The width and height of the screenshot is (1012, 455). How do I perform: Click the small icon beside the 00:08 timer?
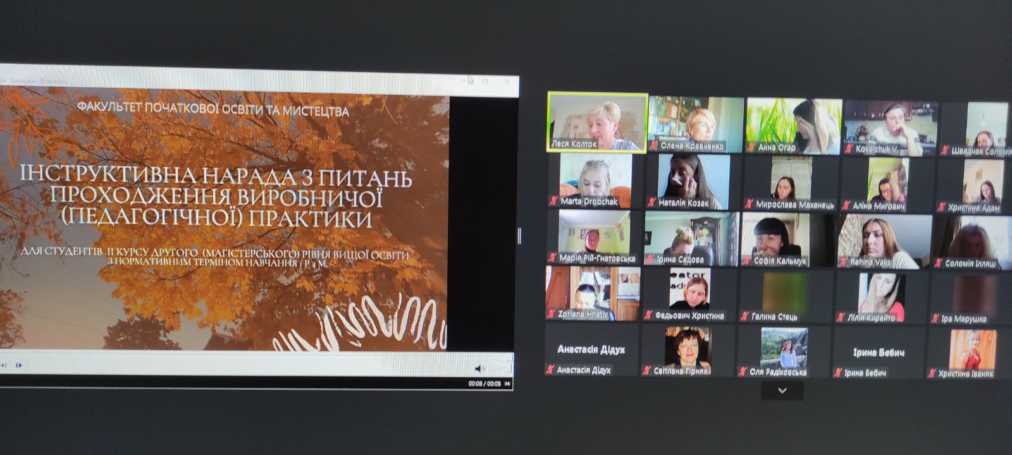509,384
